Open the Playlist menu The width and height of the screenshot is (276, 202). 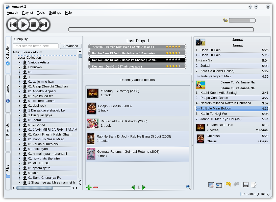click(28, 13)
